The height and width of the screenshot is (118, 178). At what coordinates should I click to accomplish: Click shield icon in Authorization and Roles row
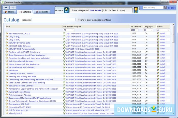[x=158, y=92]
